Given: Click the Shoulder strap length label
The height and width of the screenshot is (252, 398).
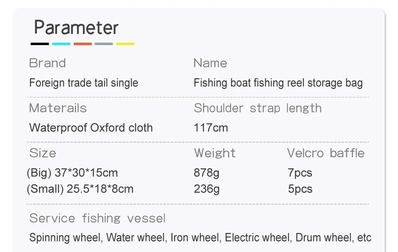Looking at the screenshot, I should click(257, 108).
